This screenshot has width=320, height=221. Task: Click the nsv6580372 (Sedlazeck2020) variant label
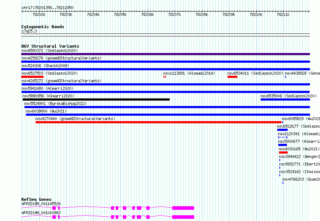[50, 50]
